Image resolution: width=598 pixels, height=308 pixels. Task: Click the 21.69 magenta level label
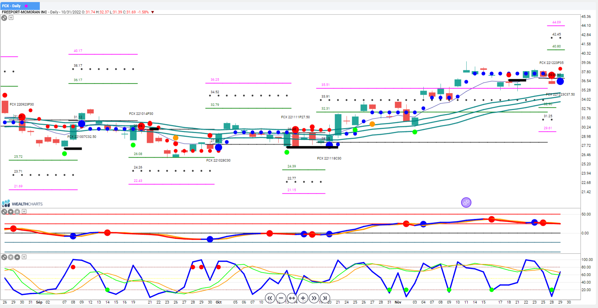coord(18,186)
